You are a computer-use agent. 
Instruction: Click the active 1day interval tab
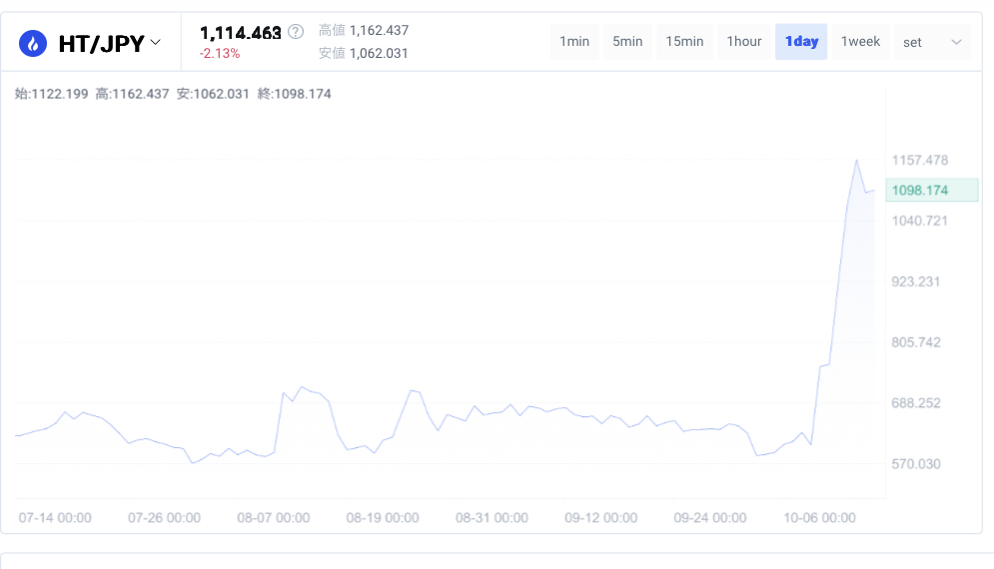point(801,42)
